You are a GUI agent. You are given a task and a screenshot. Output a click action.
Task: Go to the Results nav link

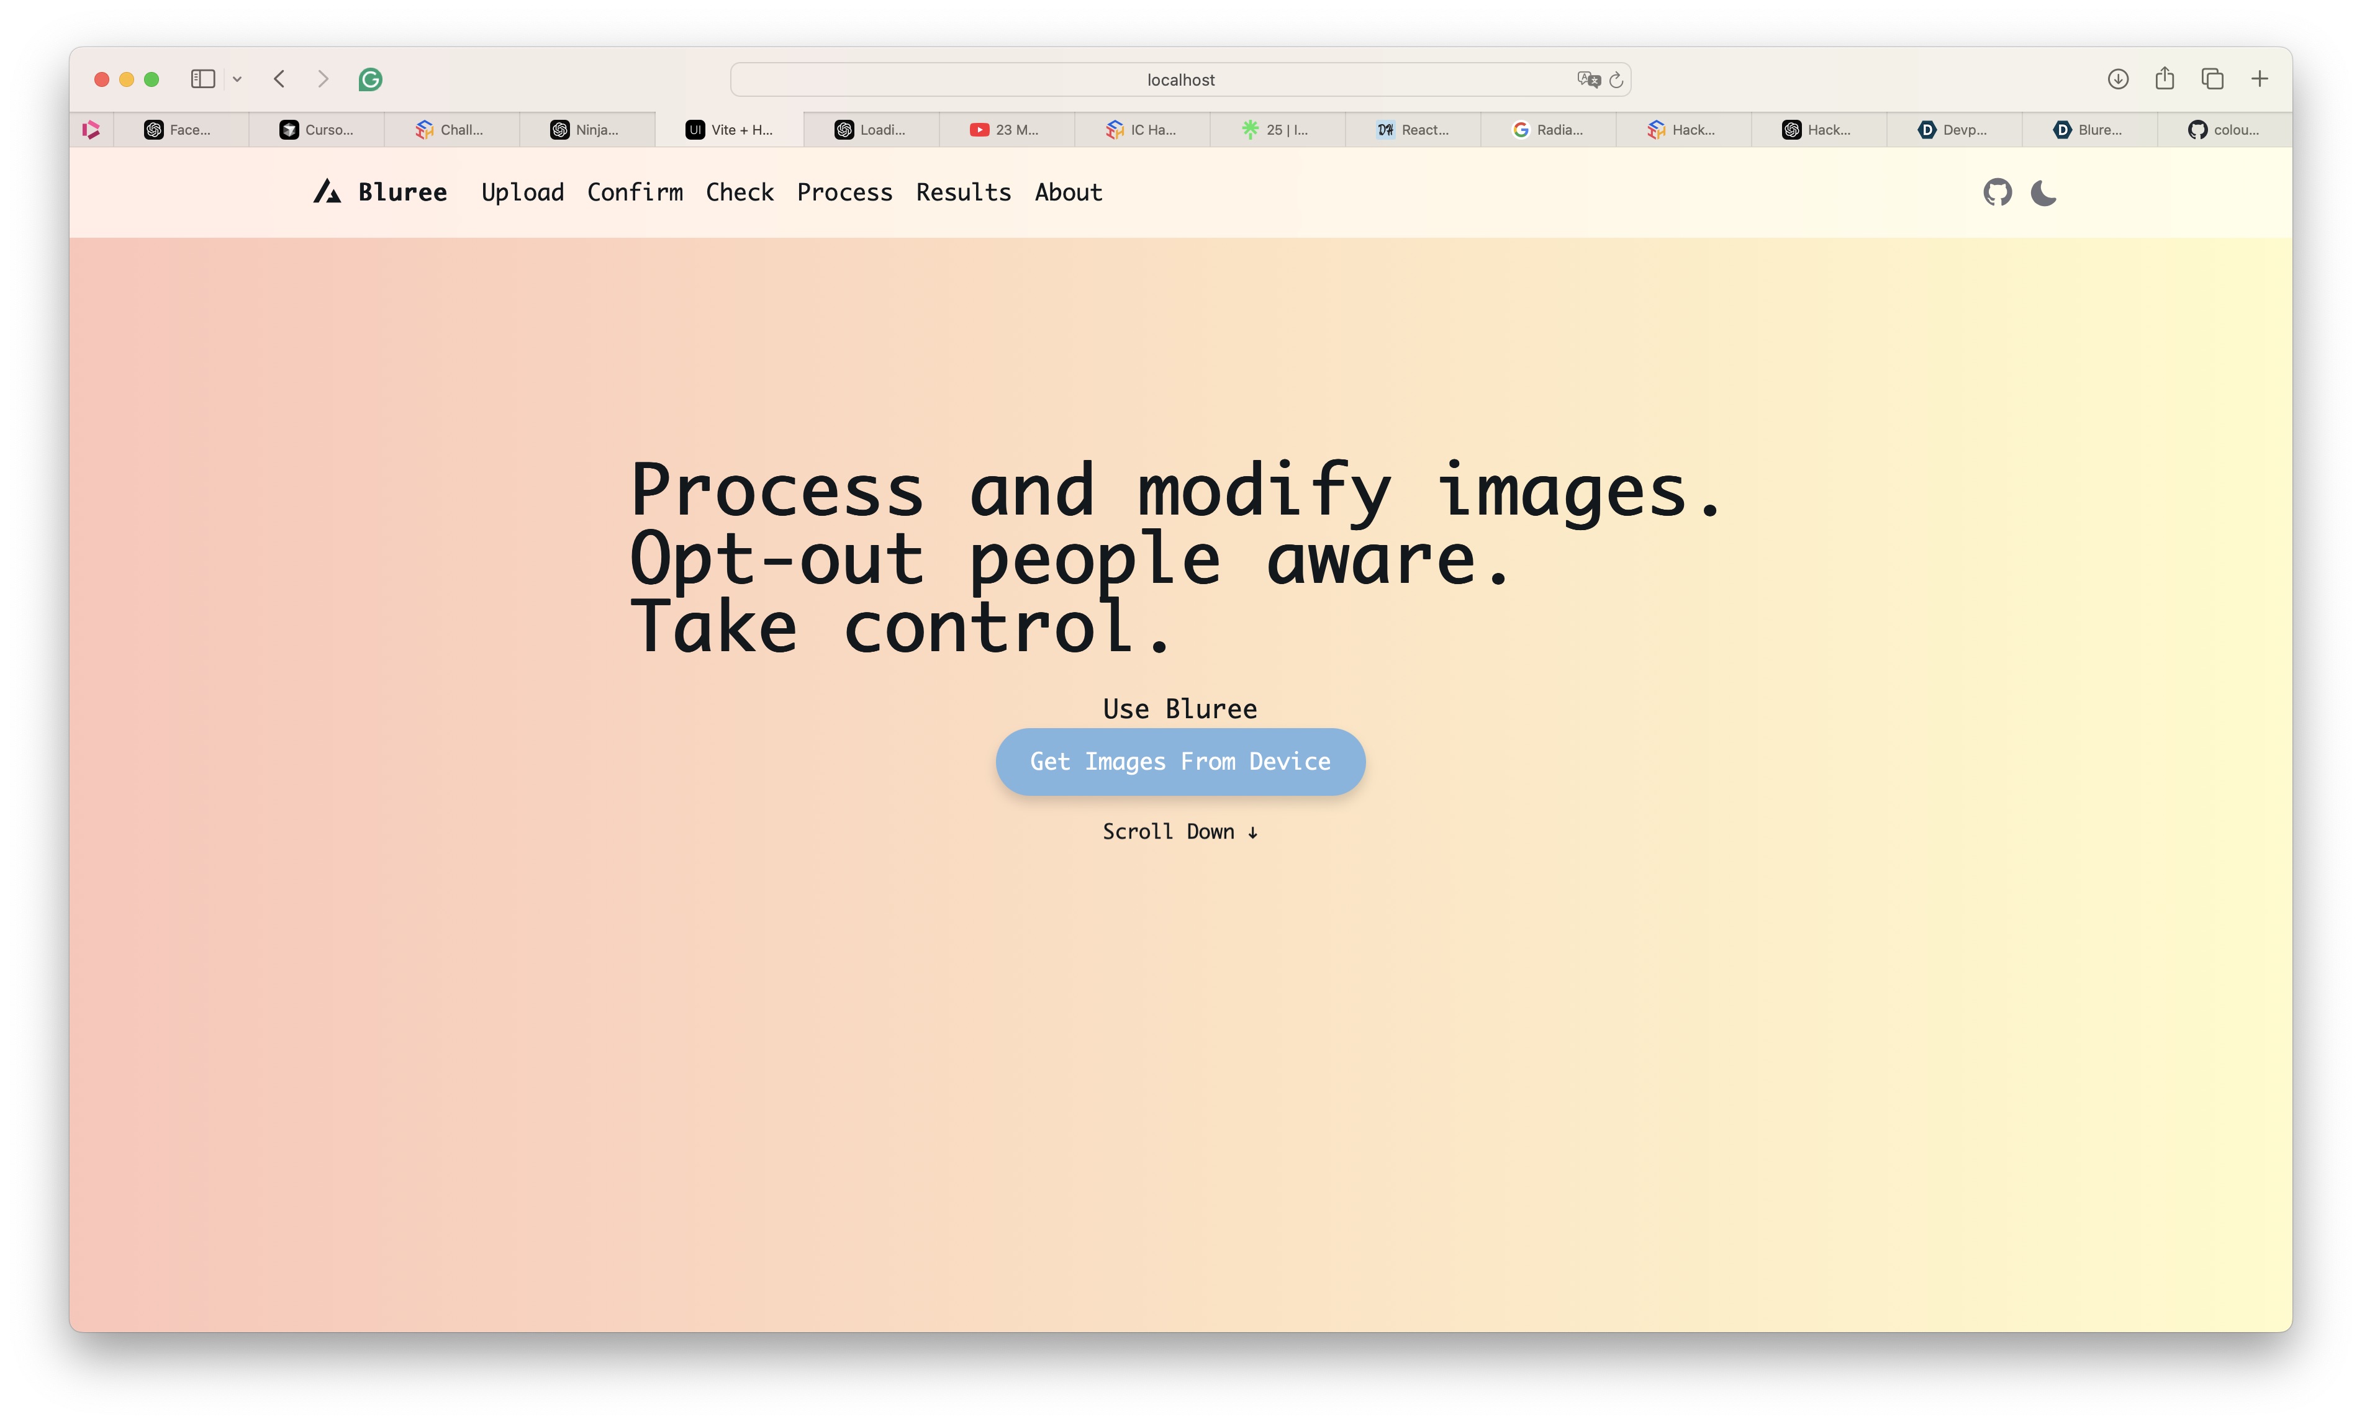coord(962,192)
